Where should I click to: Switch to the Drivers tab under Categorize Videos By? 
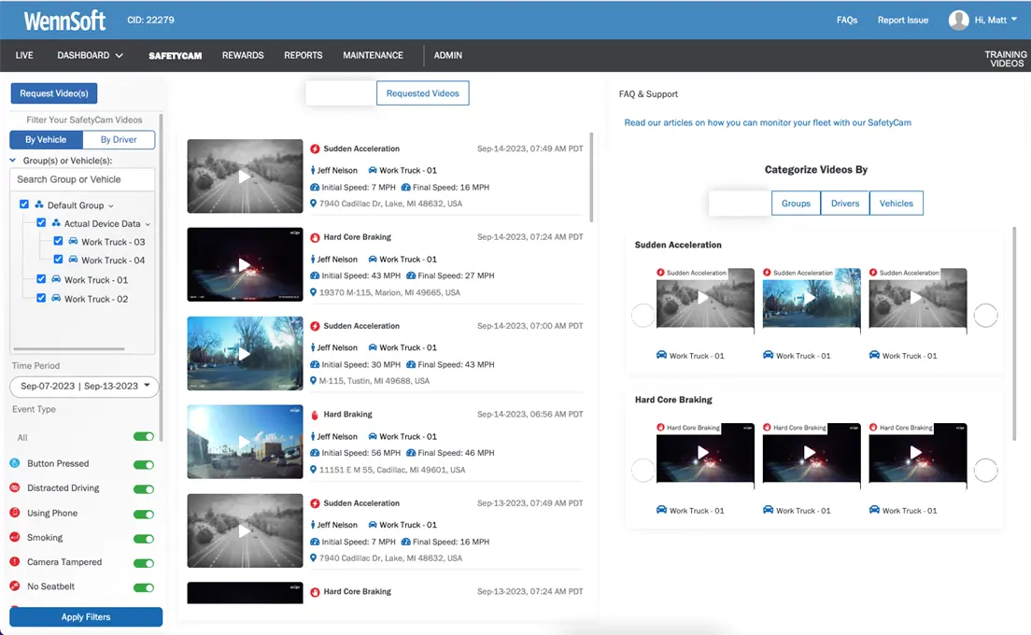(844, 203)
